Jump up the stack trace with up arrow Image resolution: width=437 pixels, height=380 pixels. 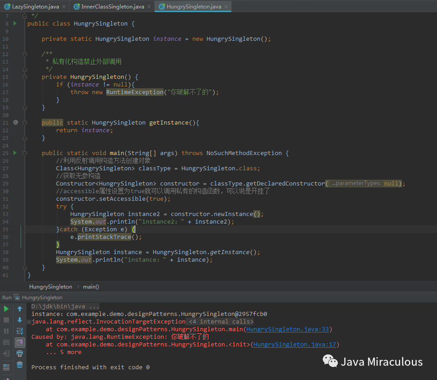20,309
